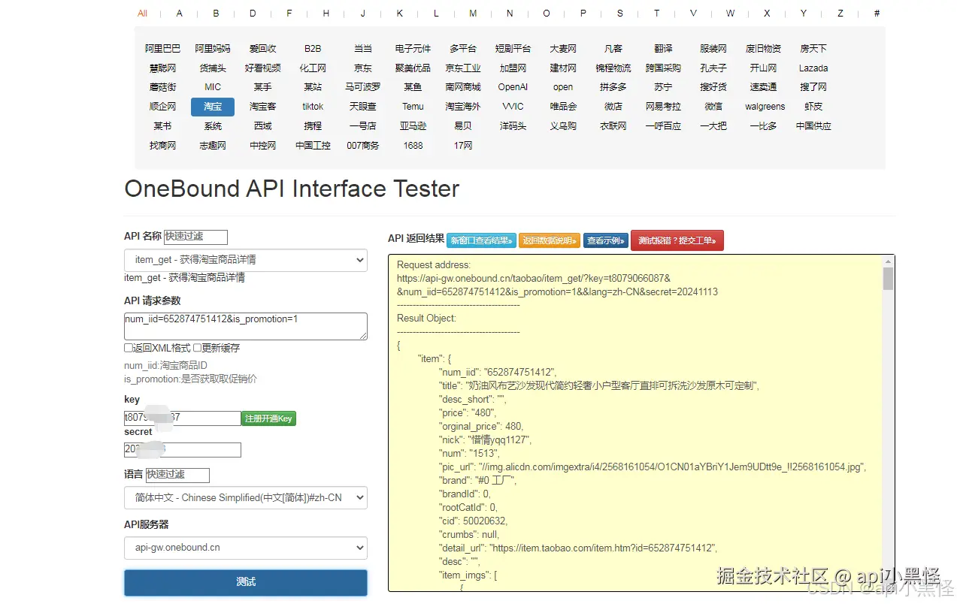Screen dimensions: 957x604
Task: Click the red 测试报错？提交工单 button
Action: tap(677, 240)
